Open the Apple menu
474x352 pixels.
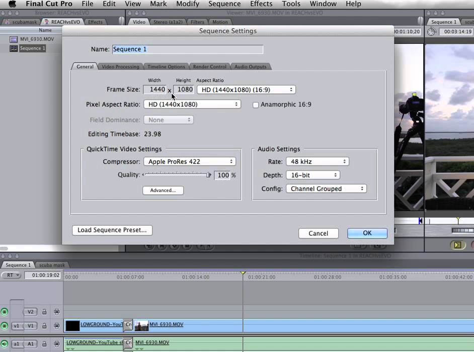coord(12,4)
